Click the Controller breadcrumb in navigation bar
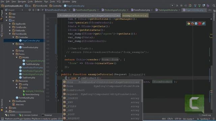Screen dimensions: 216x121 pos(56,6)
